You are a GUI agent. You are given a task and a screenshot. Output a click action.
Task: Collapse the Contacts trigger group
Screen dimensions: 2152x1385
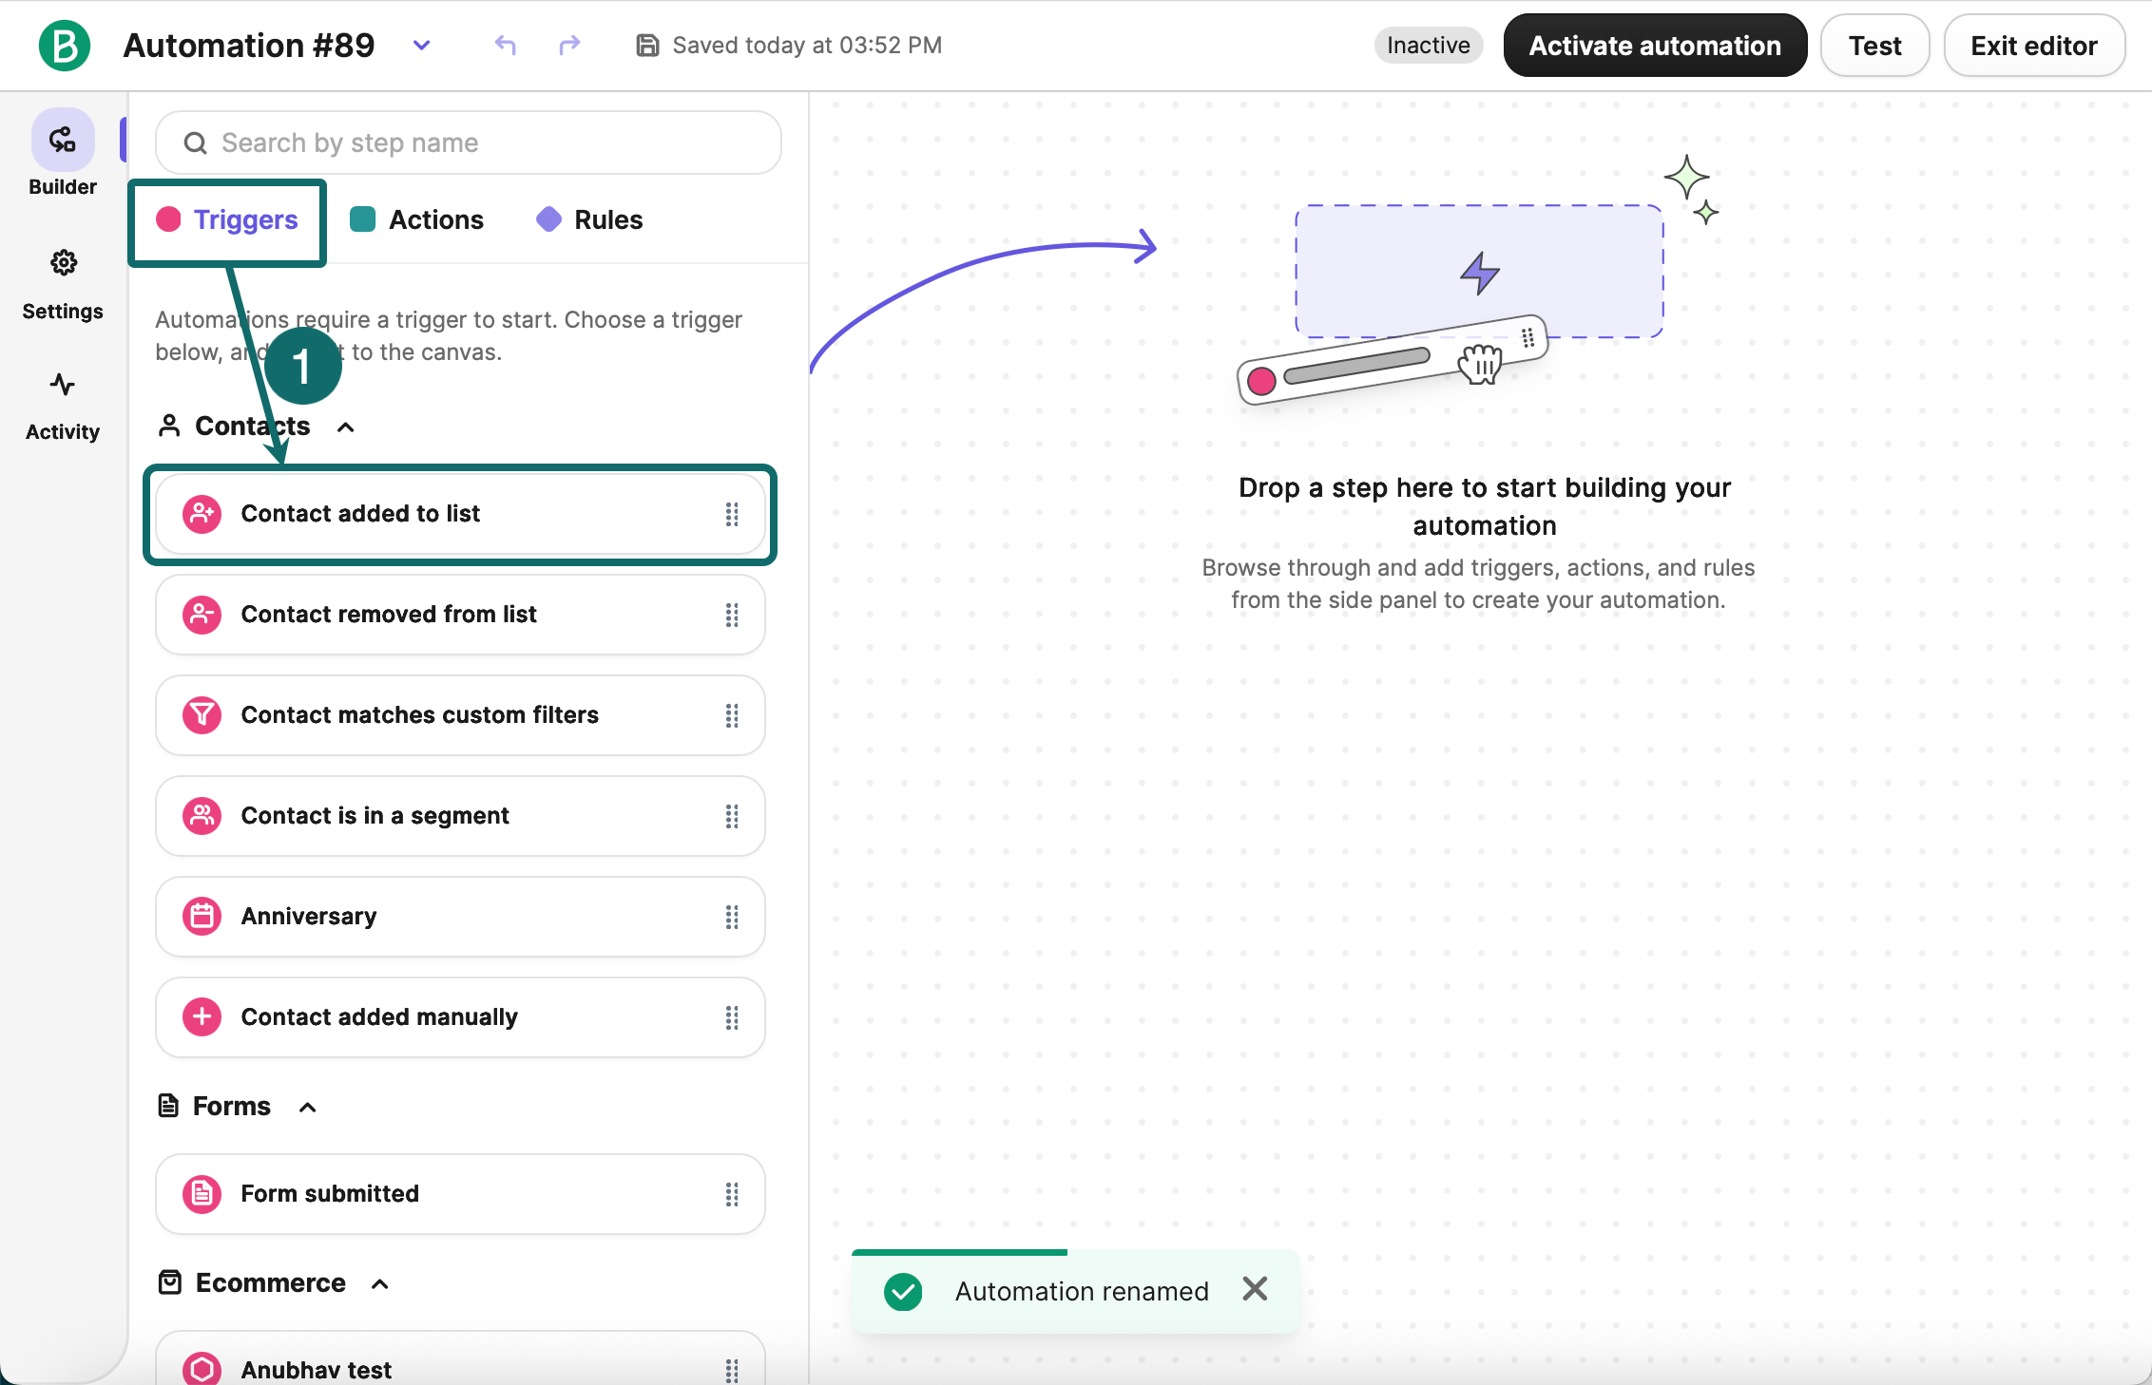point(346,427)
